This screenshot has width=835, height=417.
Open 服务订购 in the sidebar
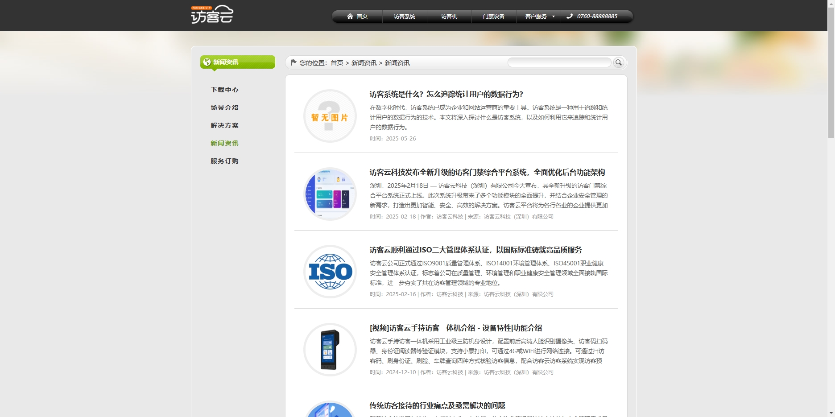(225, 161)
